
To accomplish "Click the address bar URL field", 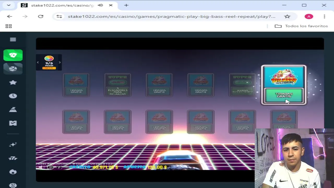I will coord(171,16).
